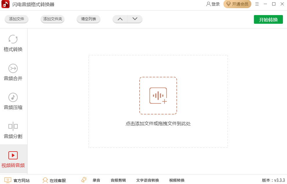Click the 添加文件 button
This screenshot has width=287, height=184.
[17, 19]
